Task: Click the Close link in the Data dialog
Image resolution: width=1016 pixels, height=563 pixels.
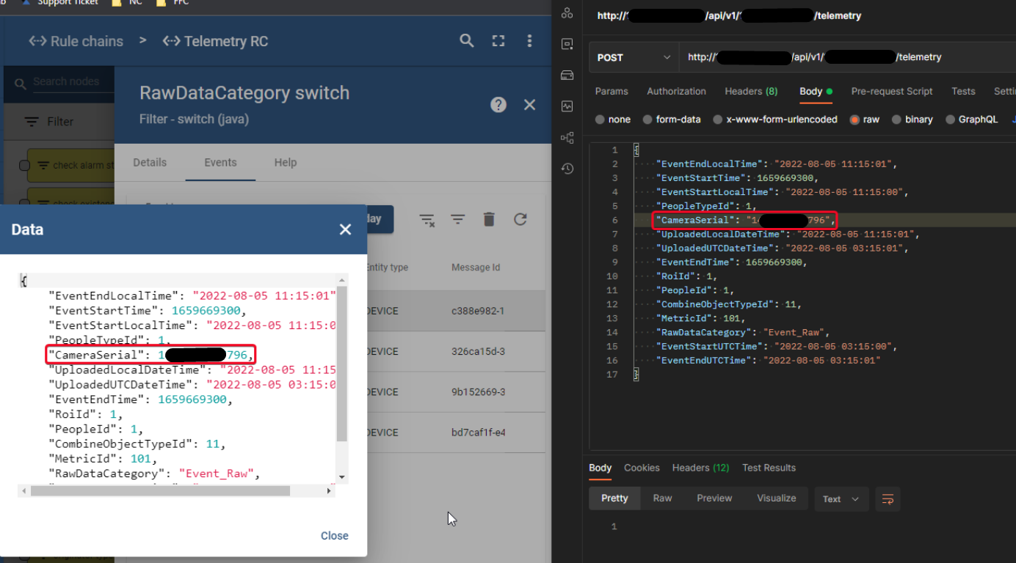Action: coord(334,535)
